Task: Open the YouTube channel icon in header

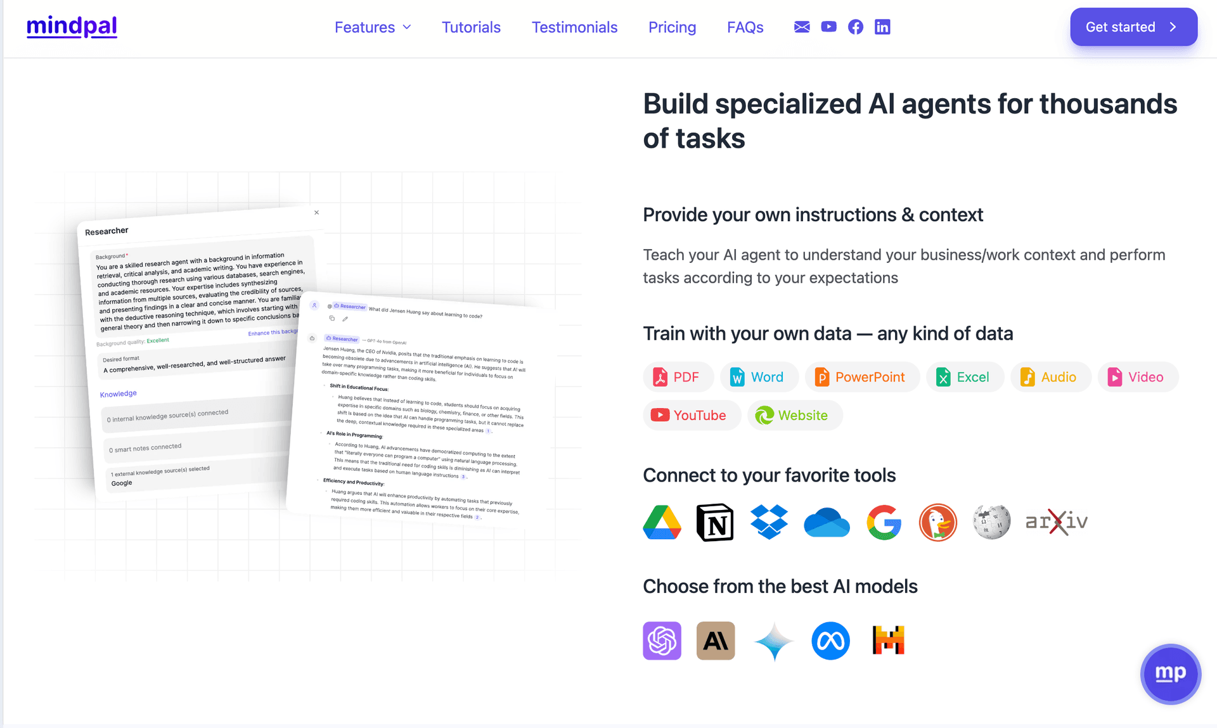Action: [828, 27]
